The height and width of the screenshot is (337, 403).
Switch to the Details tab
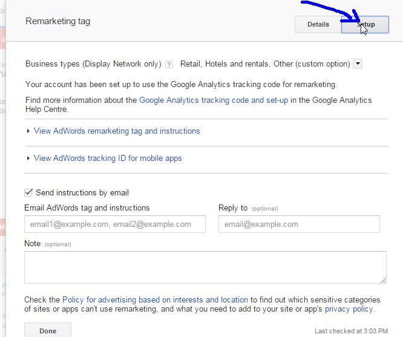(x=318, y=24)
